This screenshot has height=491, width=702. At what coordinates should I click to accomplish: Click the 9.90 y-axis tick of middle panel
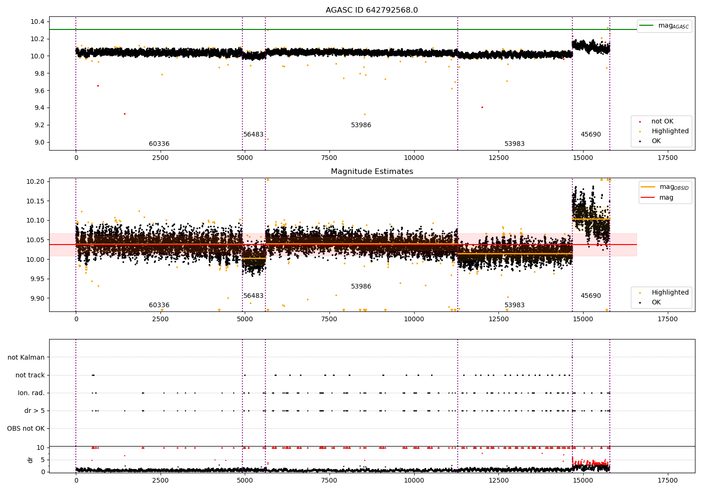[x=37, y=298]
